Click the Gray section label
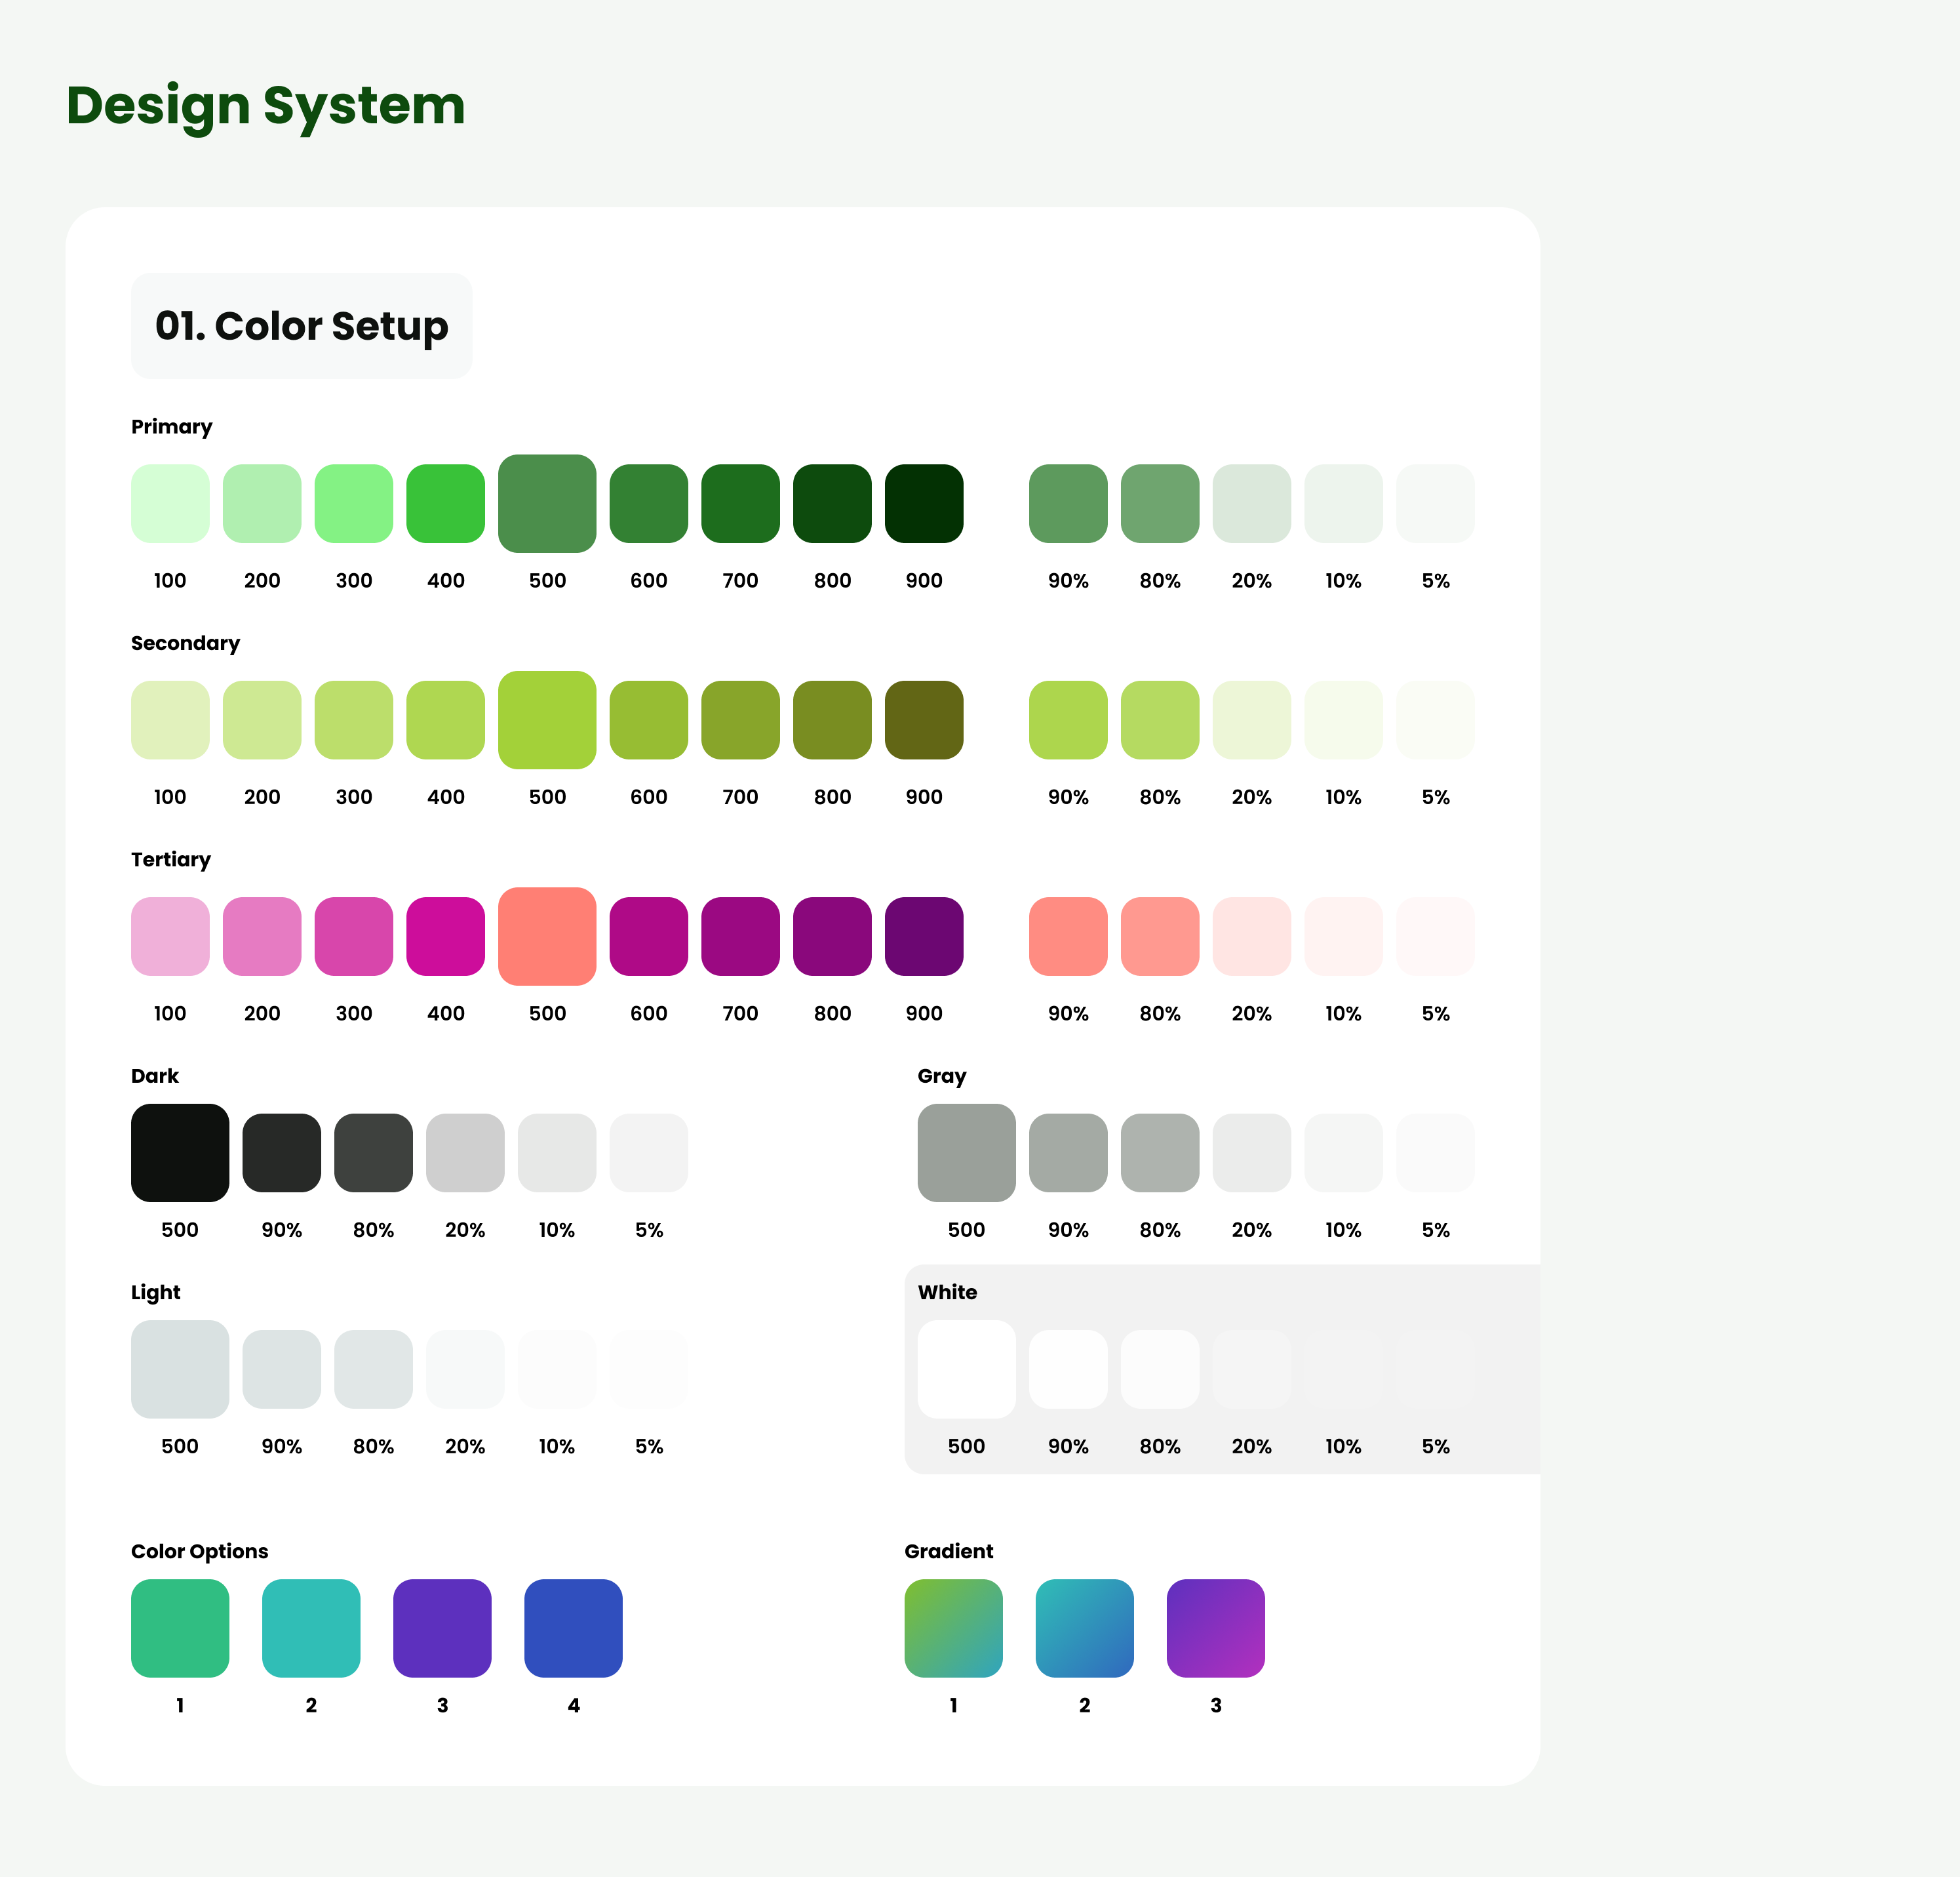 (942, 1077)
